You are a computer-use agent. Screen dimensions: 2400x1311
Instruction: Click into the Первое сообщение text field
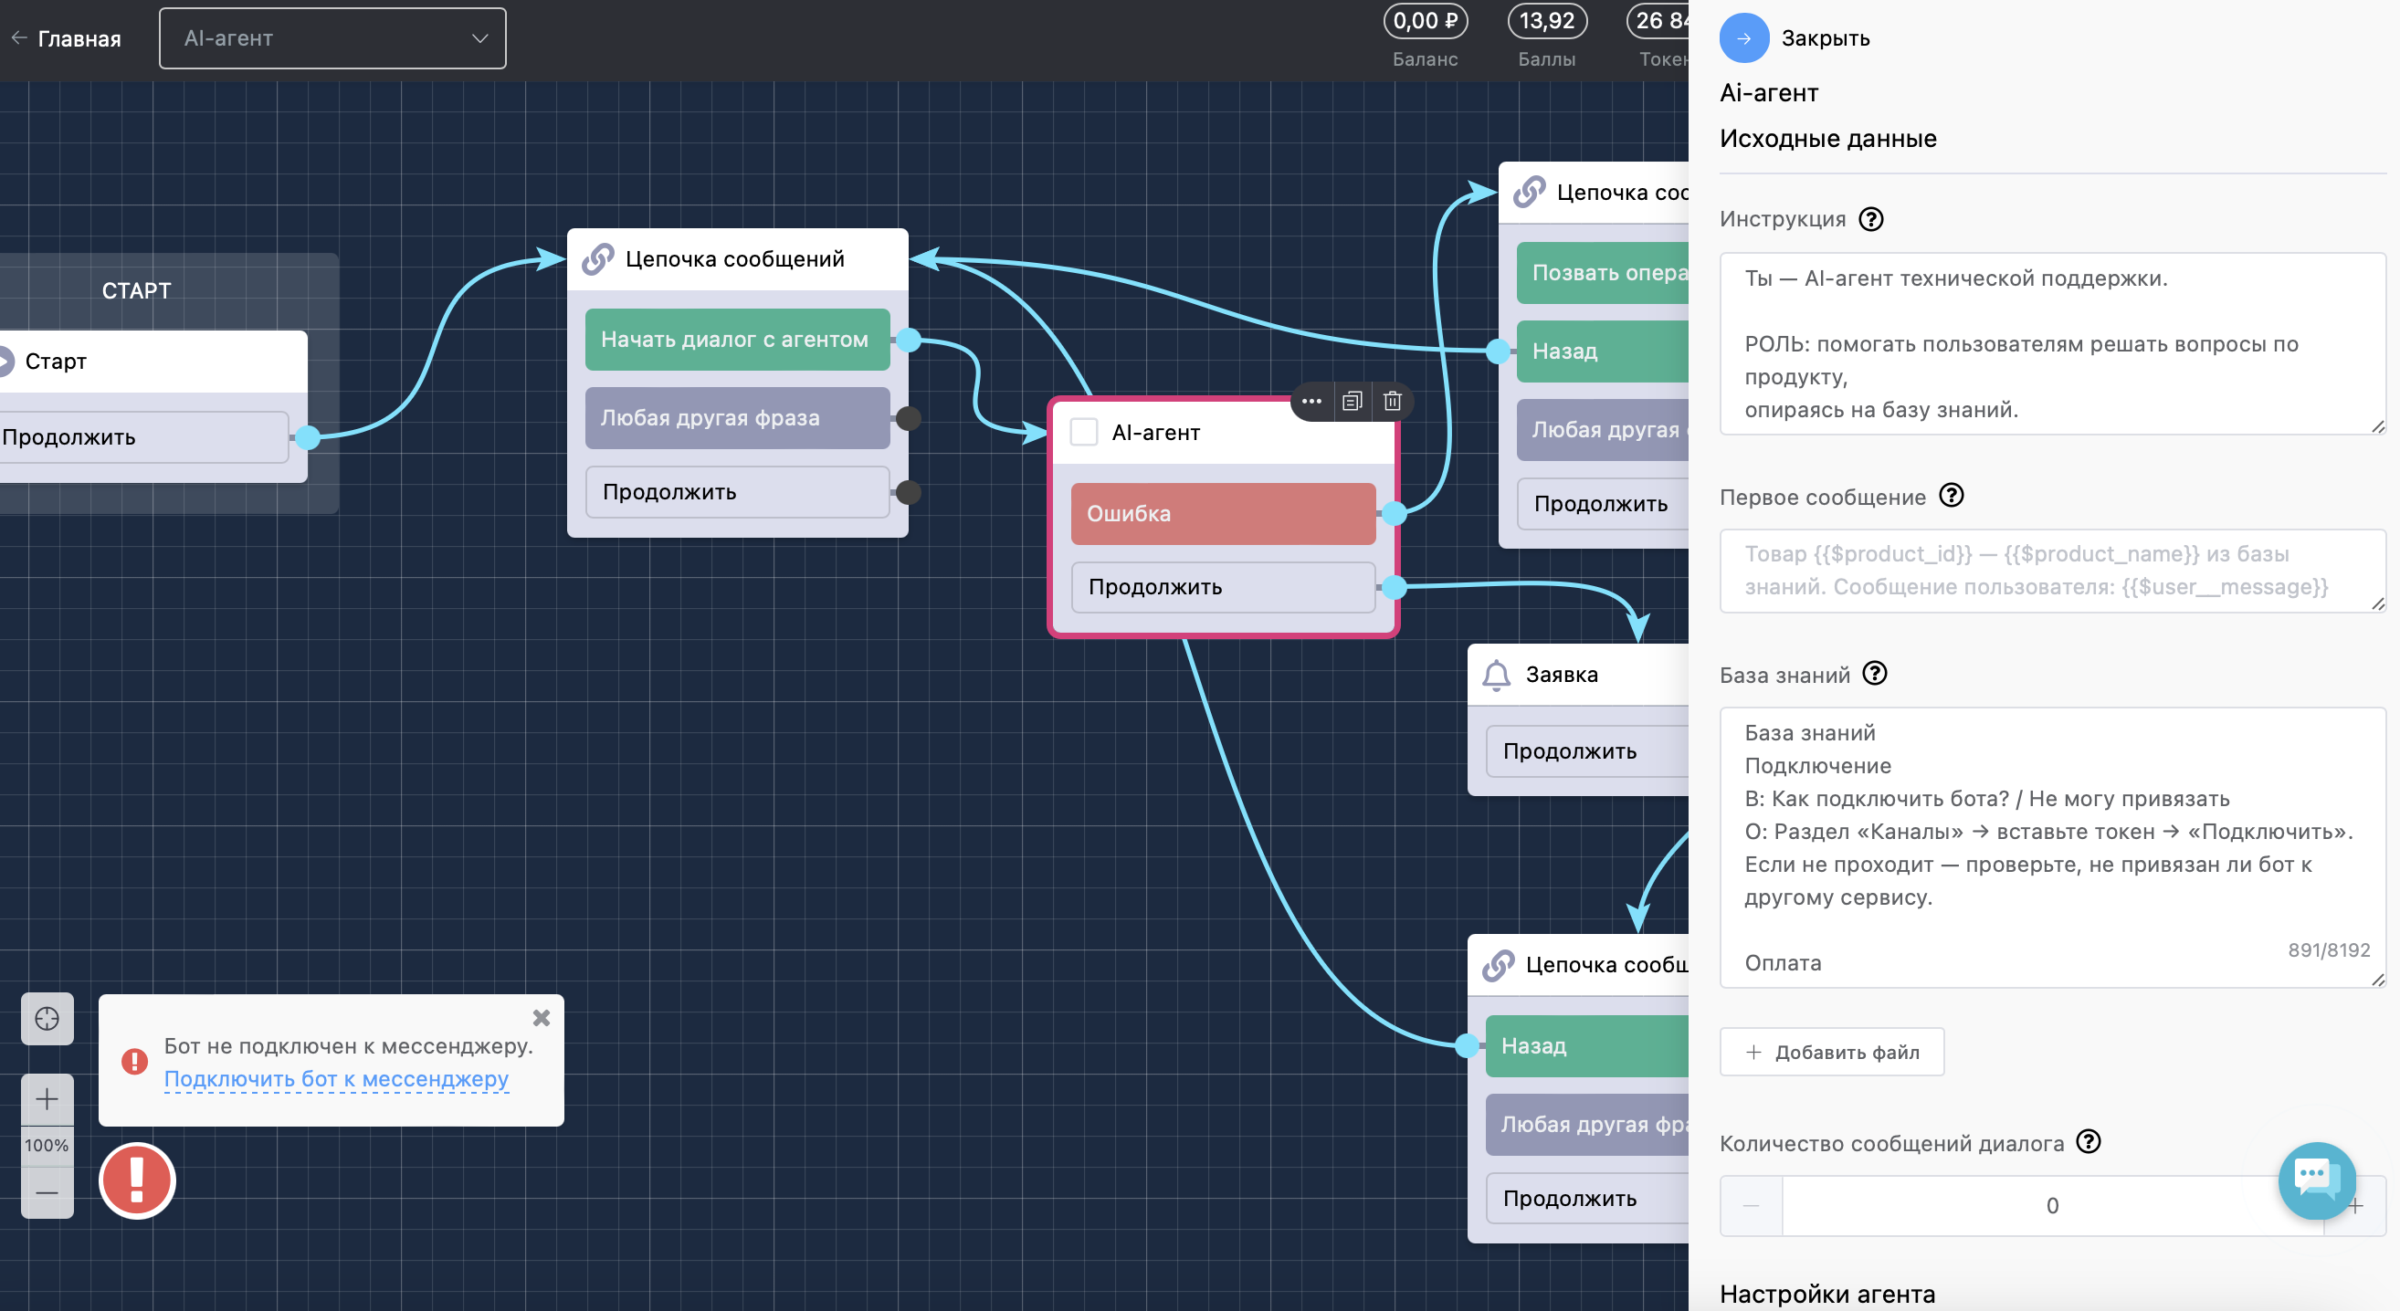[2052, 571]
